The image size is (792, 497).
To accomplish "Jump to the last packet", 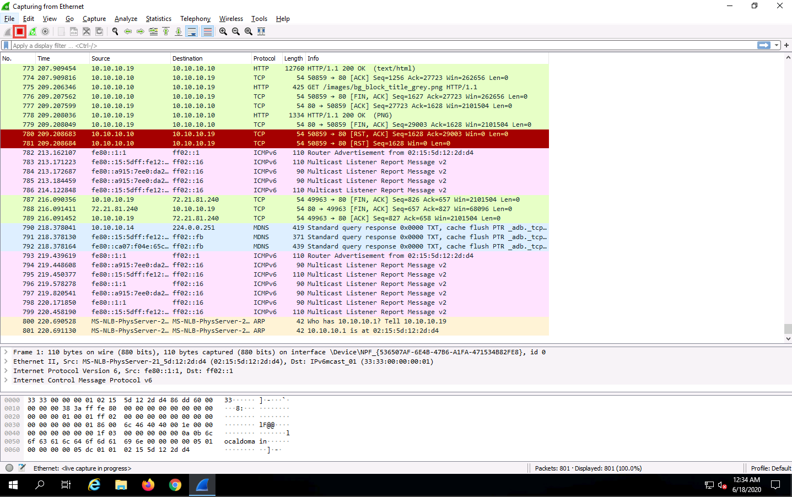I will [179, 31].
